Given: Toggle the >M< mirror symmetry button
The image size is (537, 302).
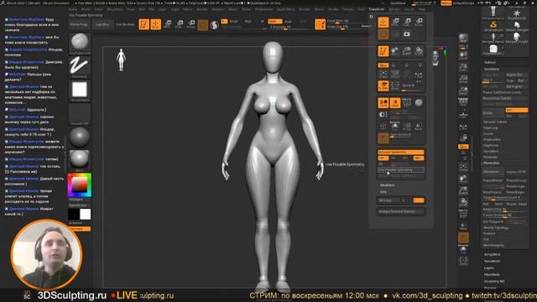Looking at the screenshot, I should [x=419, y=159].
